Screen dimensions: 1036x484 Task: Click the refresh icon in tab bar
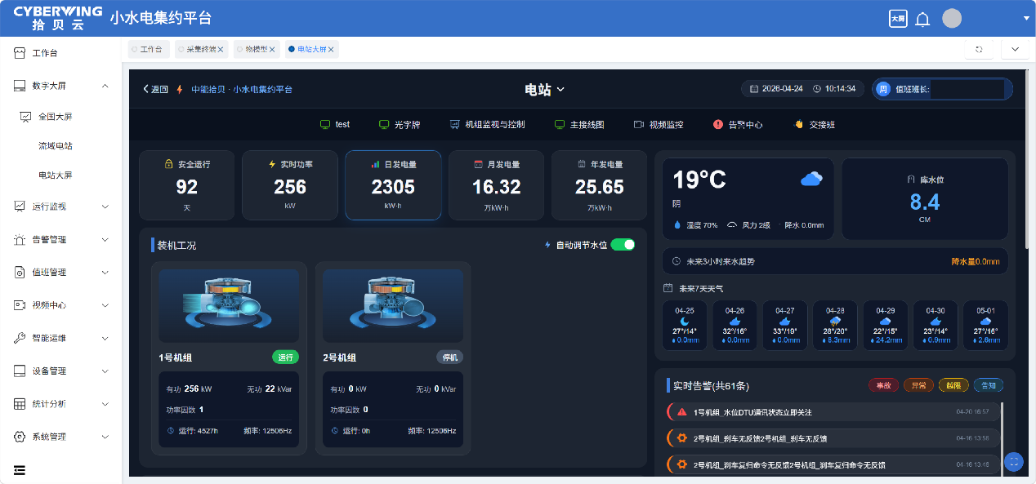[x=979, y=49]
